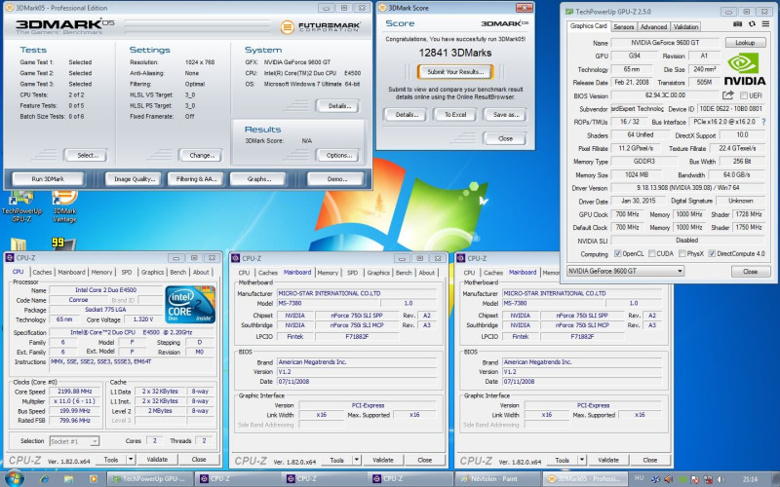Switch to Névtelen - Paint taskbar button
The width and height of the screenshot is (780, 487).
(x=499, y=479)
